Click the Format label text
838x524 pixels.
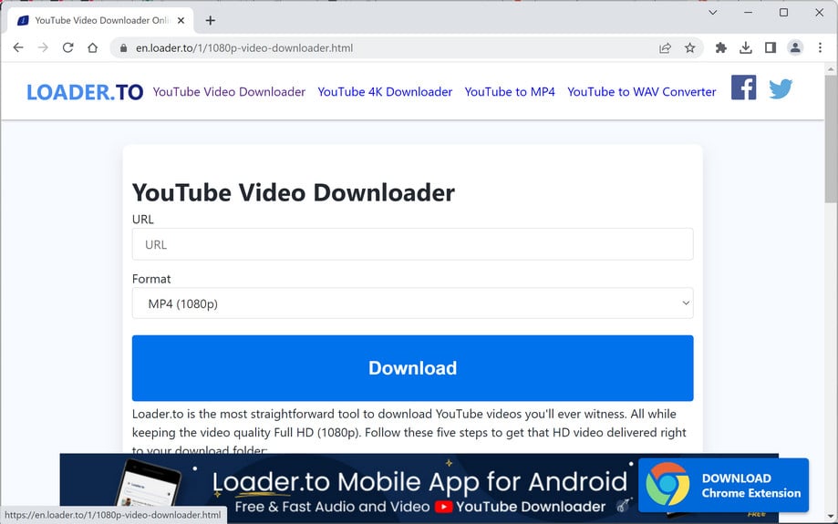[151, 279]
